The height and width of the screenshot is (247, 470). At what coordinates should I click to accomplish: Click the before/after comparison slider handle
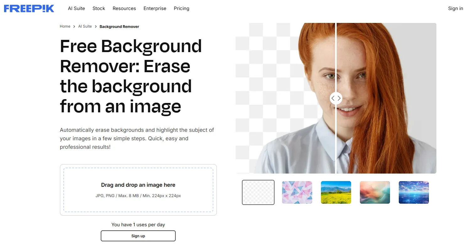click(336, 98)
